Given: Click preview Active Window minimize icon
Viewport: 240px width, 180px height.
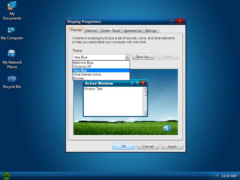Looking at the screenshot, I should [x=132, y=83].
